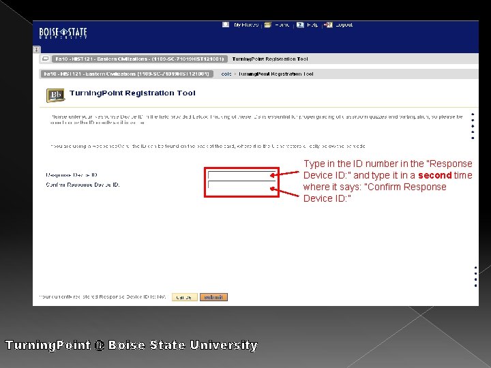Viewport: 491px width, 368px height.
Task: Click the Home icon in header
Action: [x=268, y=25]
